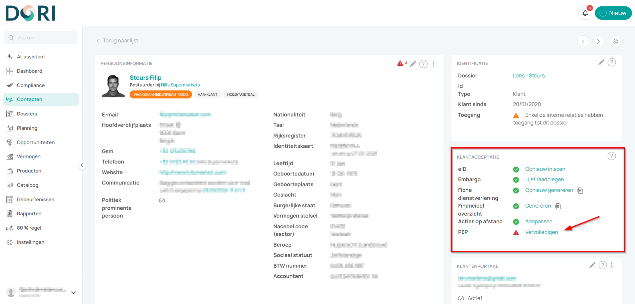
Task: Toggle the Actief checkbox in Klantenportaal
Action: (x=461, y=299)
